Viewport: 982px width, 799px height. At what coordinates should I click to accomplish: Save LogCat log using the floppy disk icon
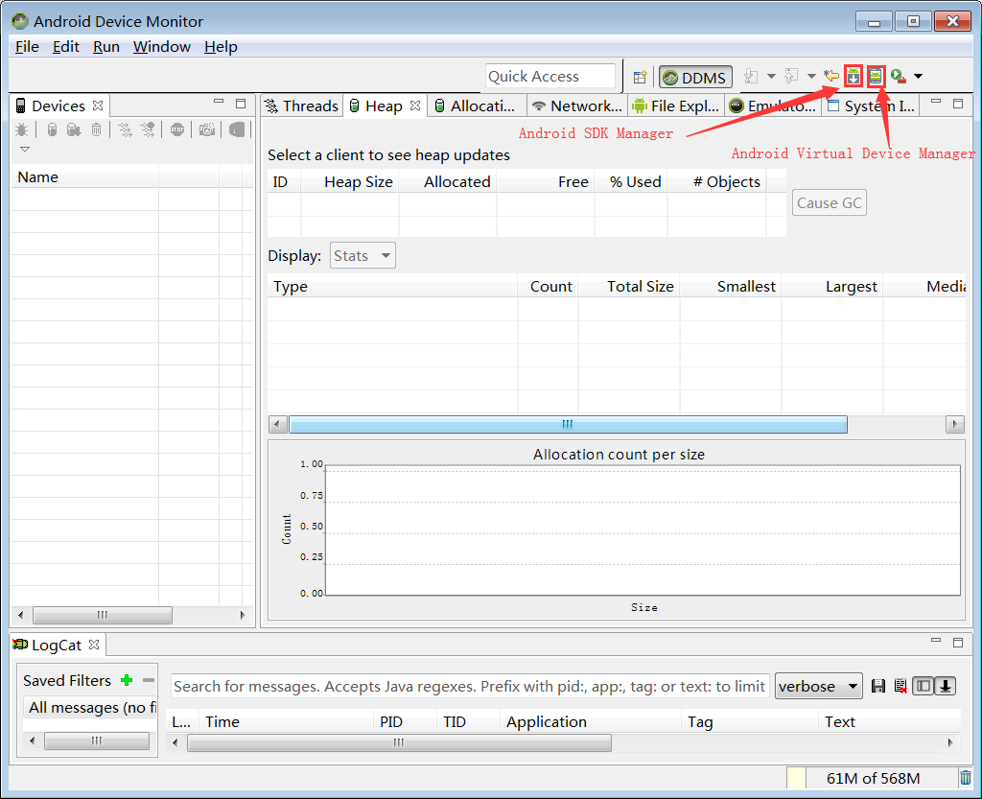coord(878,686)
